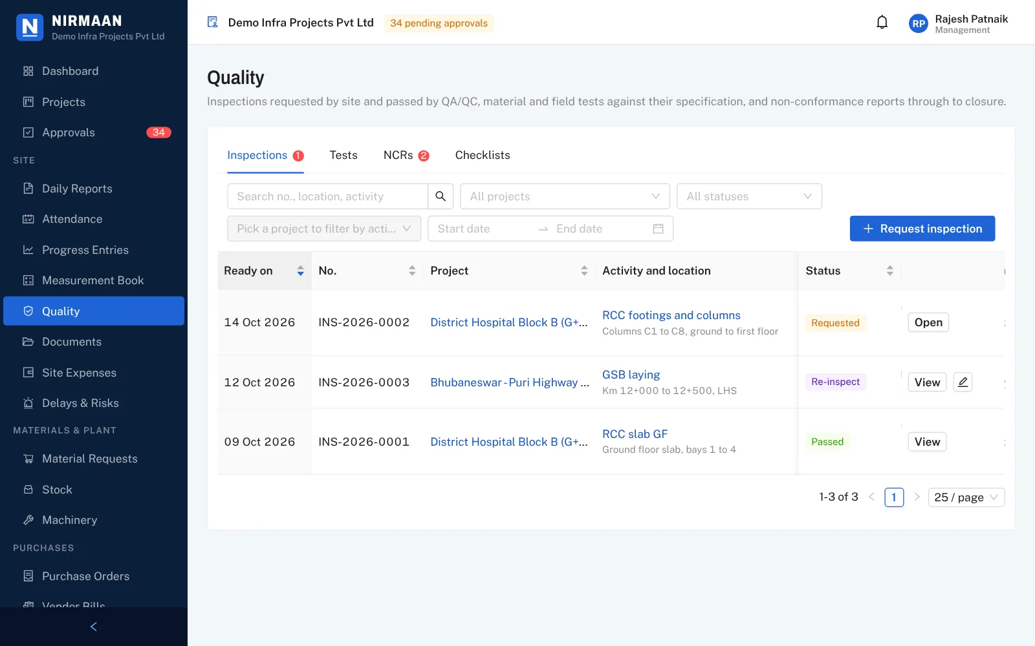Open Stock in the sidebar
Image resolution: width=1035 pixels, height=646 pixels.
tap(94, 490)
